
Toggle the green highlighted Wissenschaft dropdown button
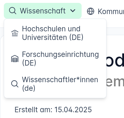(x=43, y=11)
